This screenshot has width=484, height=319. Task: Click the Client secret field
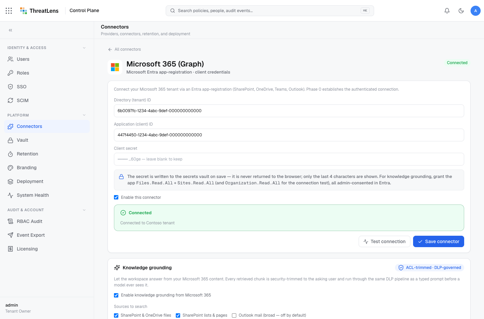pos(289,159)
